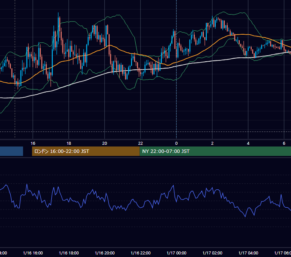Click the ロンドン 16:00-22:00 JST session bar

pos(86,151)
